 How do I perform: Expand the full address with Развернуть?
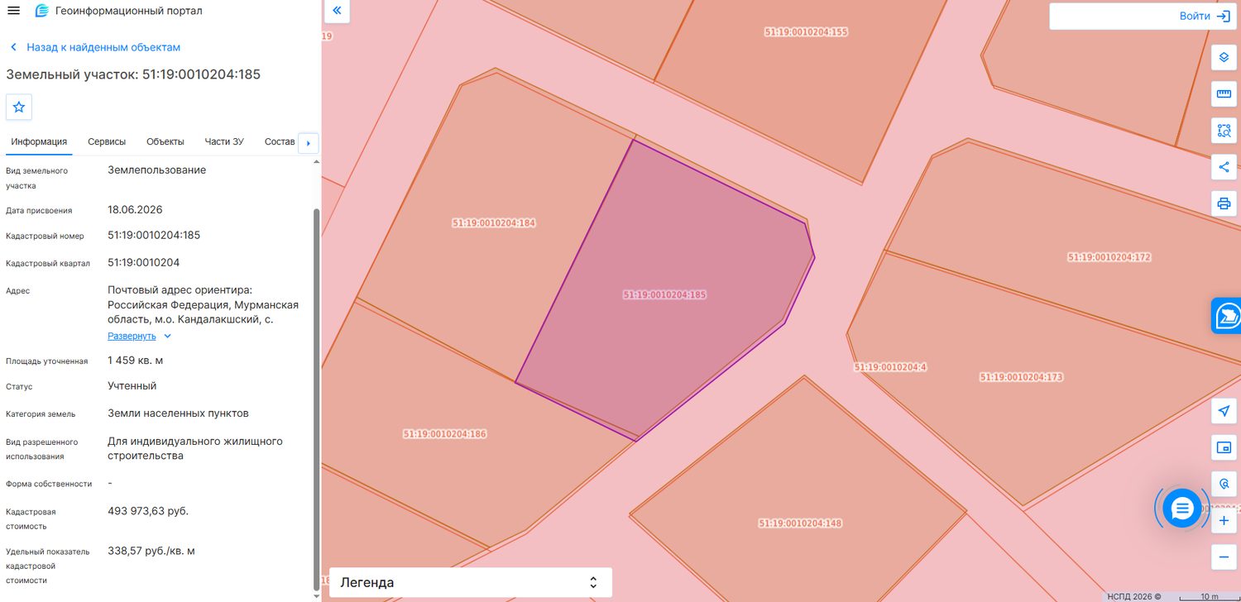[x=139, y=336]
